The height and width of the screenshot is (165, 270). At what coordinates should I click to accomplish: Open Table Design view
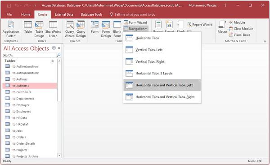[39, 29]
